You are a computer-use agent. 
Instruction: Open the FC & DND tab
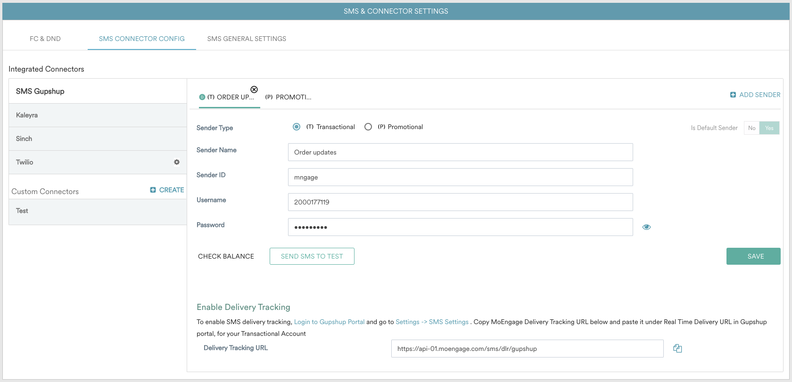pyautogui.click(x=45, y=39)
